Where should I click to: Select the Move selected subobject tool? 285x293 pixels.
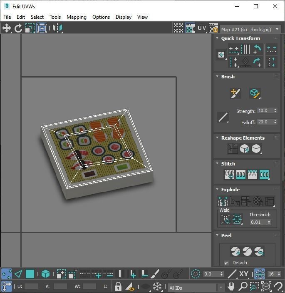pyautogui.click(x=7, y=28)
